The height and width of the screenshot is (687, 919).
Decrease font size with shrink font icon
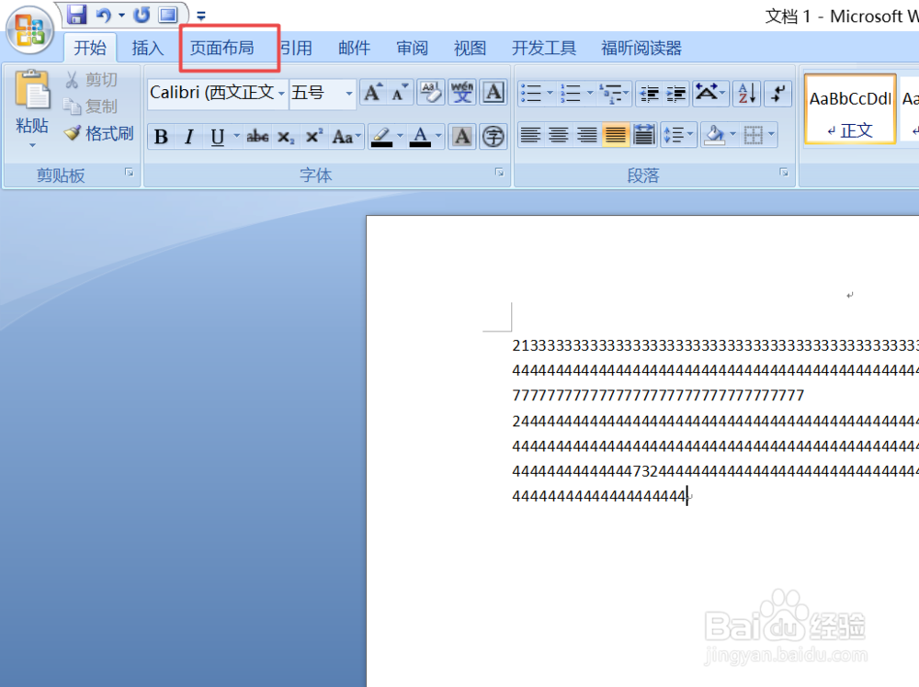click(x=400, y=93)
